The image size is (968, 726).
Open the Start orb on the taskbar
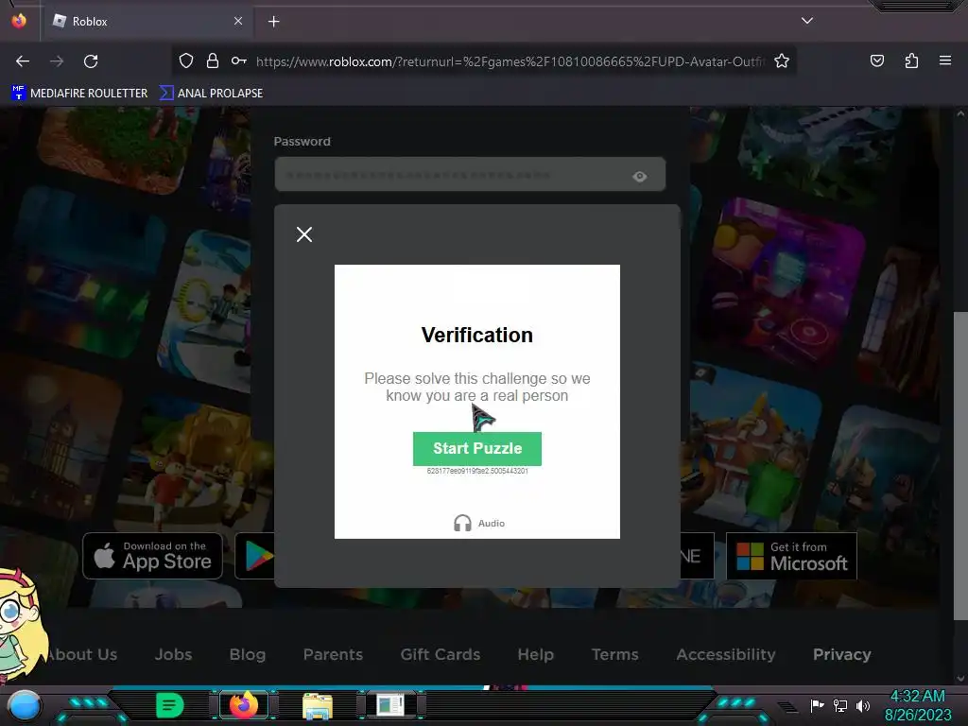tap(25, 705)
